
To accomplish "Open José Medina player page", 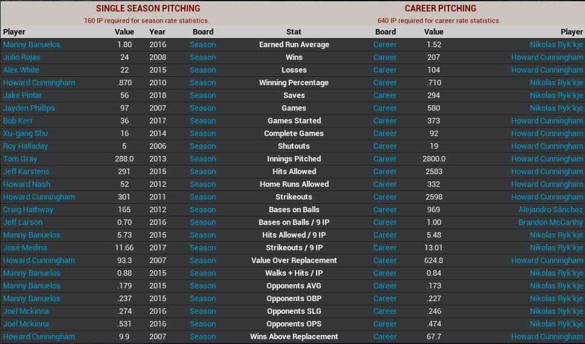I will (x=25, y=248).
